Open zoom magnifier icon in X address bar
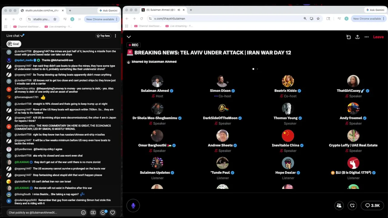The width and height of the screenshot is (388, 218). 305,18
